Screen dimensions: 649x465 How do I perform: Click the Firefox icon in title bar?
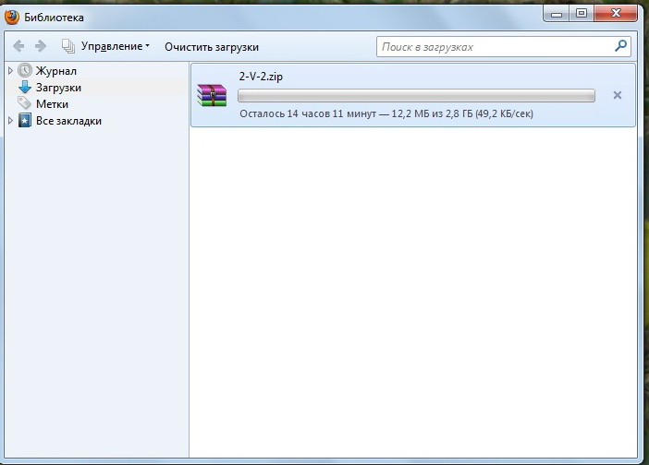tap(12, 18)
